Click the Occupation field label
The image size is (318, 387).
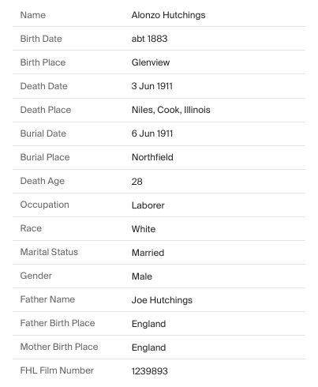(x=45, y=205)
